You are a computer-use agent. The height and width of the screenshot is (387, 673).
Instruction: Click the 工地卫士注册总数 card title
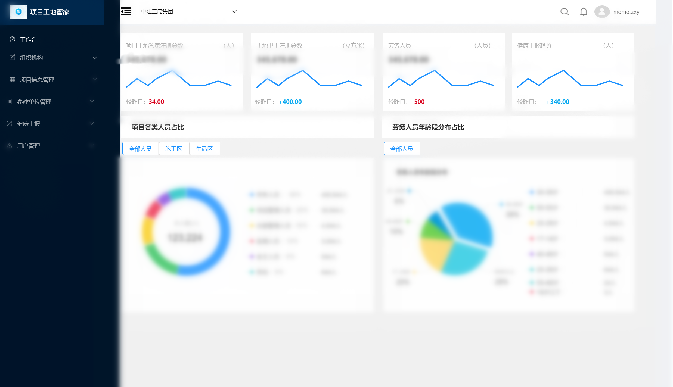coord(280,45)
